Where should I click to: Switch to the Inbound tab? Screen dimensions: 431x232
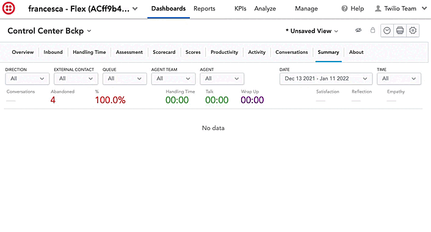(x=53, y=52)
